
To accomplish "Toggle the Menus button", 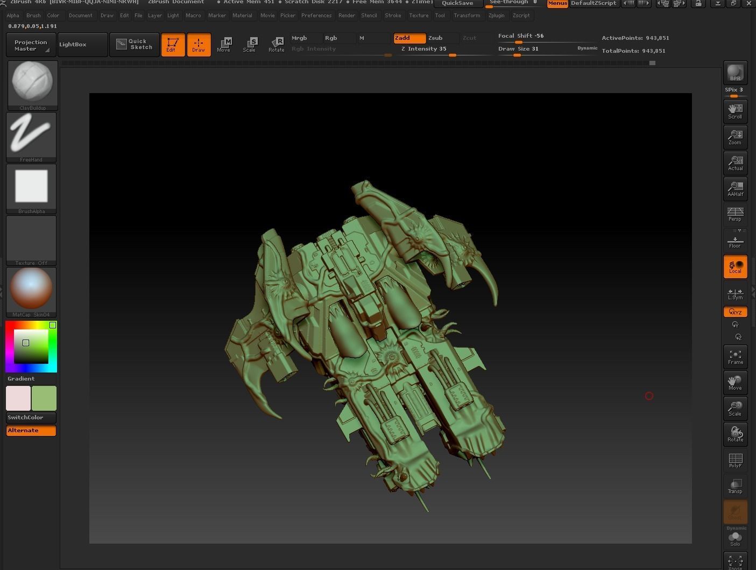I will point(557,3).
